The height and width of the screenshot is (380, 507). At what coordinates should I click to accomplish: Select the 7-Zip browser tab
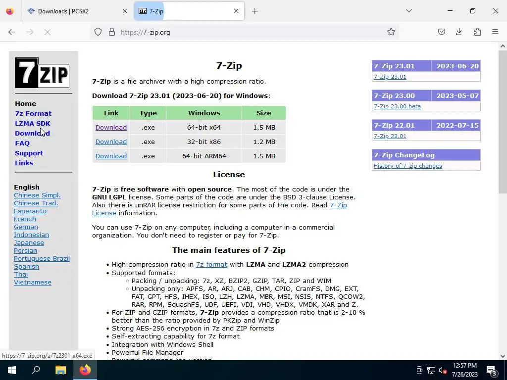(189, 11)
